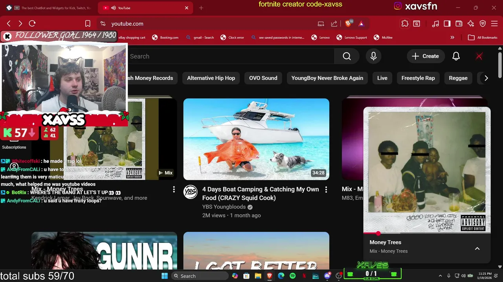Open YBS Youngbloods channel avatar
This screenshot has width=503, height=282.
click(x=191, y=192)
